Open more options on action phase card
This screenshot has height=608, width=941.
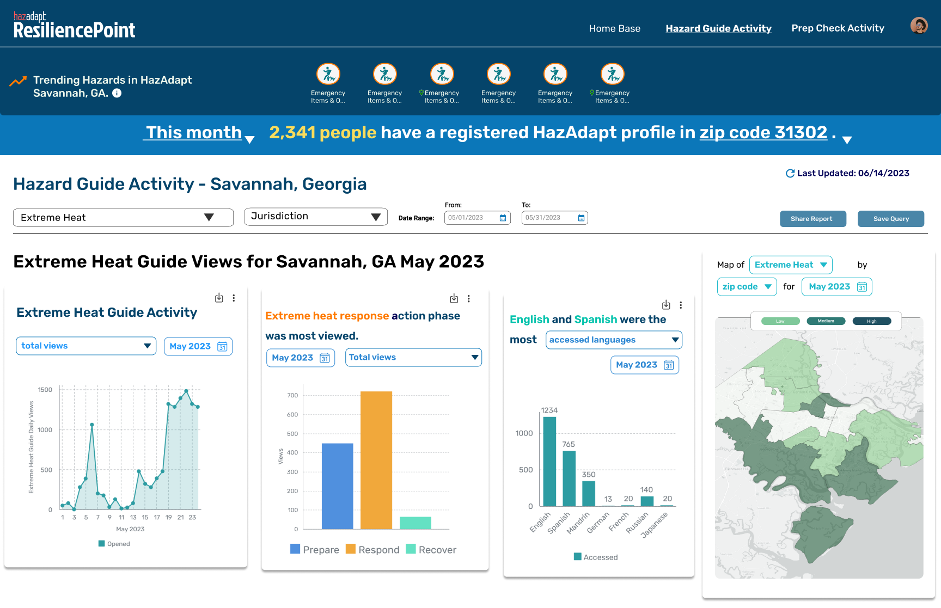pyautogui.click(x=468, y=298)
